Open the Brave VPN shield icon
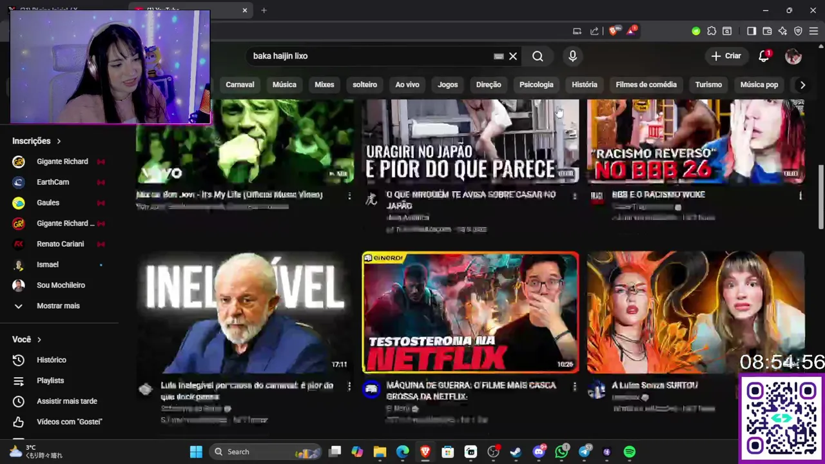This screenshot has height=464, width=825. coord(798,31)
